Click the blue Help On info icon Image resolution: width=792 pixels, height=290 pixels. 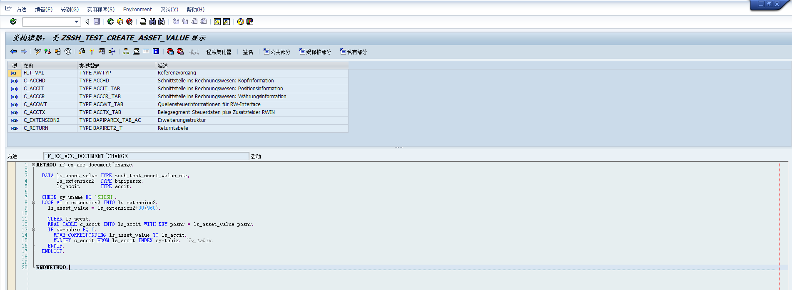[x=156, y=52]
